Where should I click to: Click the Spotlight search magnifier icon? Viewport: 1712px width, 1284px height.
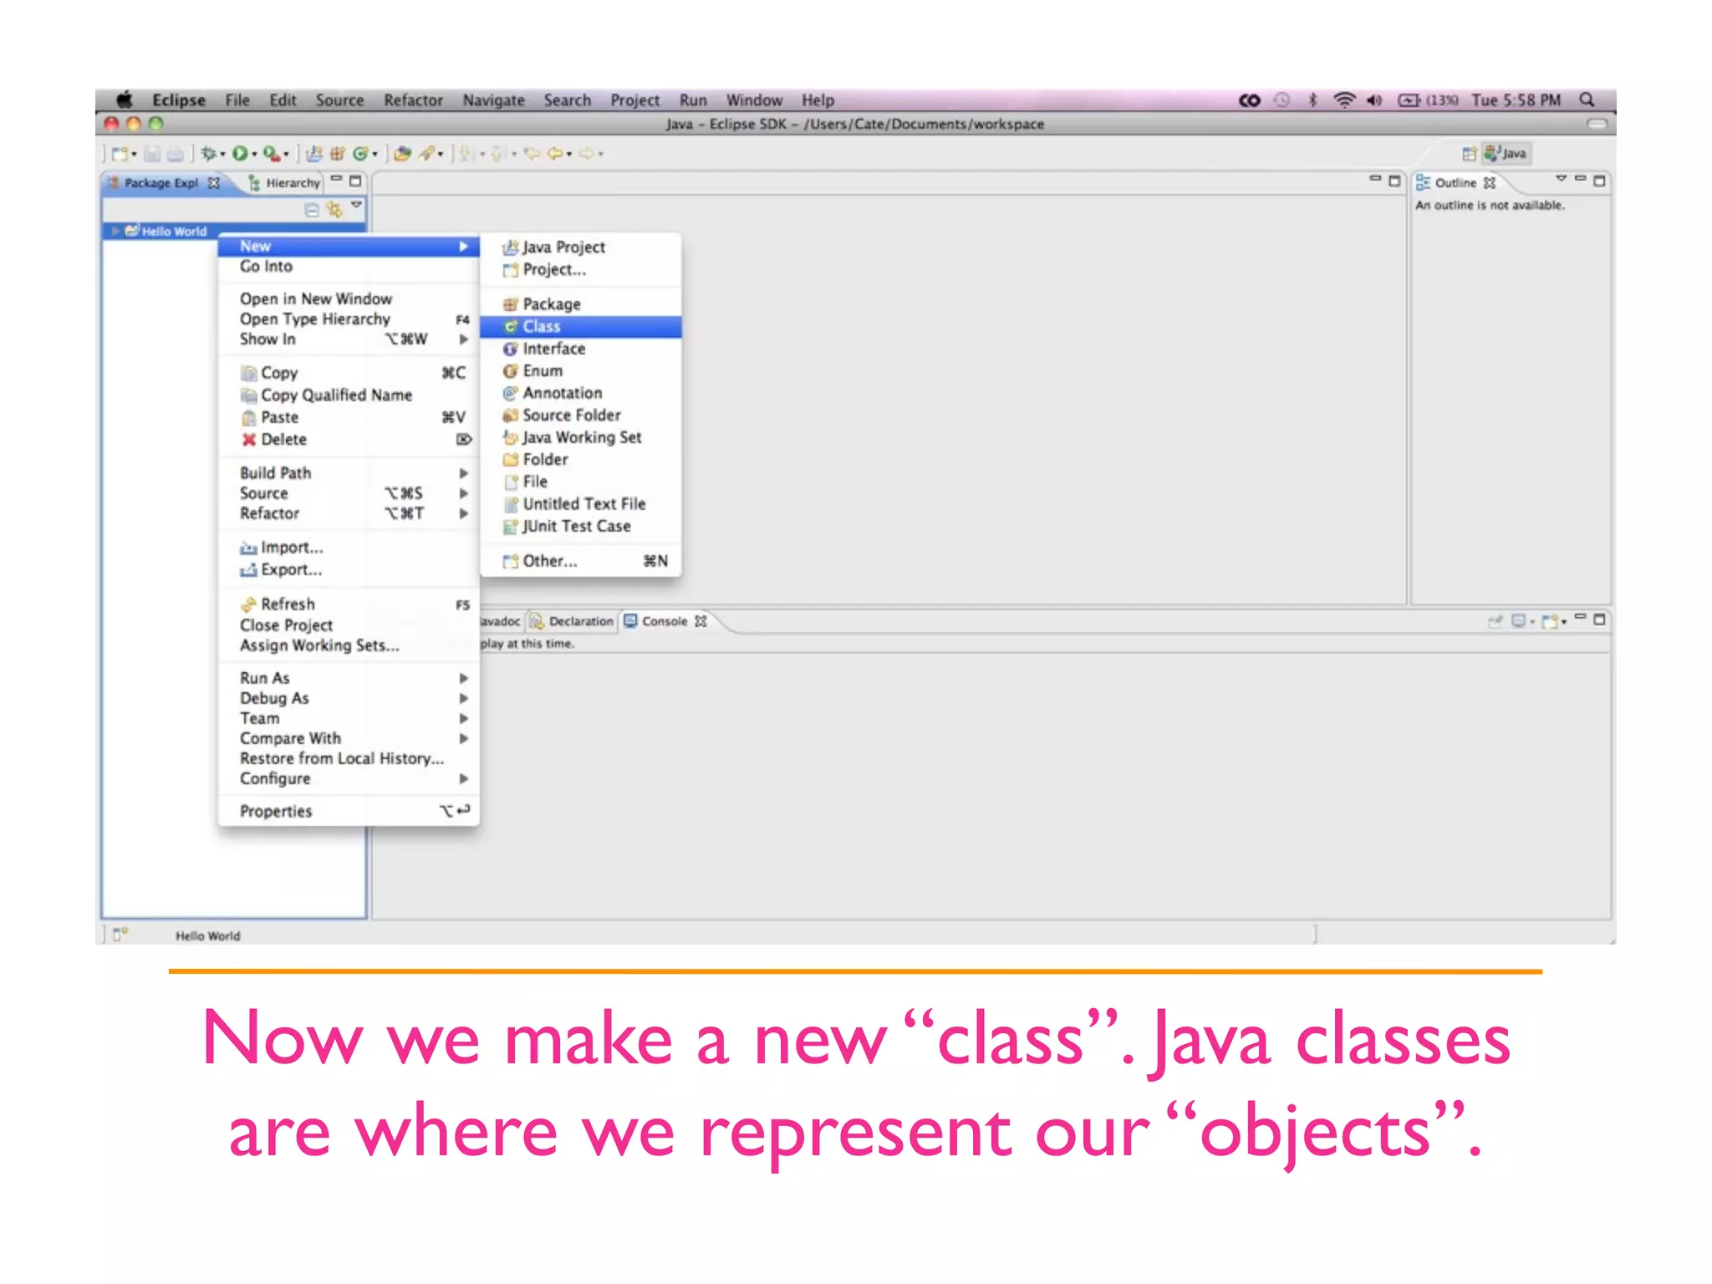click(1586, 100)
